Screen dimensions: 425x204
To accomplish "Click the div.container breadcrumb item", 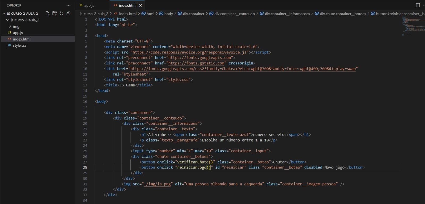I will point(194,14).
